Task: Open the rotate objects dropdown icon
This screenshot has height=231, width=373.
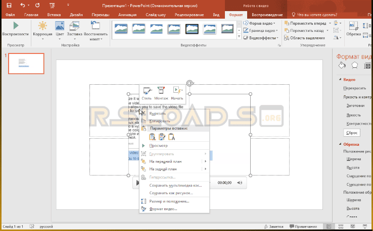Action: point(338,38)
